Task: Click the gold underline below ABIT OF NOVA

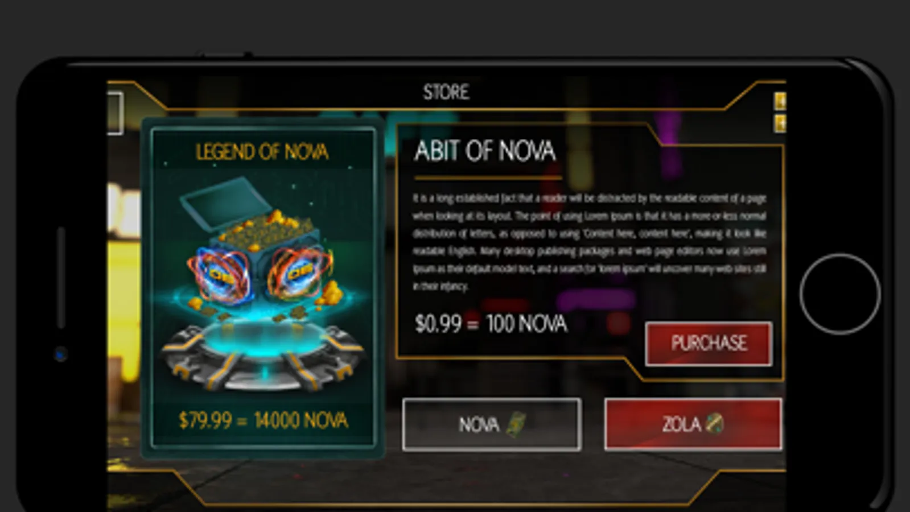Action: click(488, 178)
